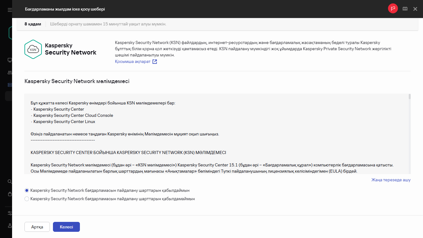Screen dimensions: 423x238
Task: Close the quick start wizard
Action: (x=415, y=9)
